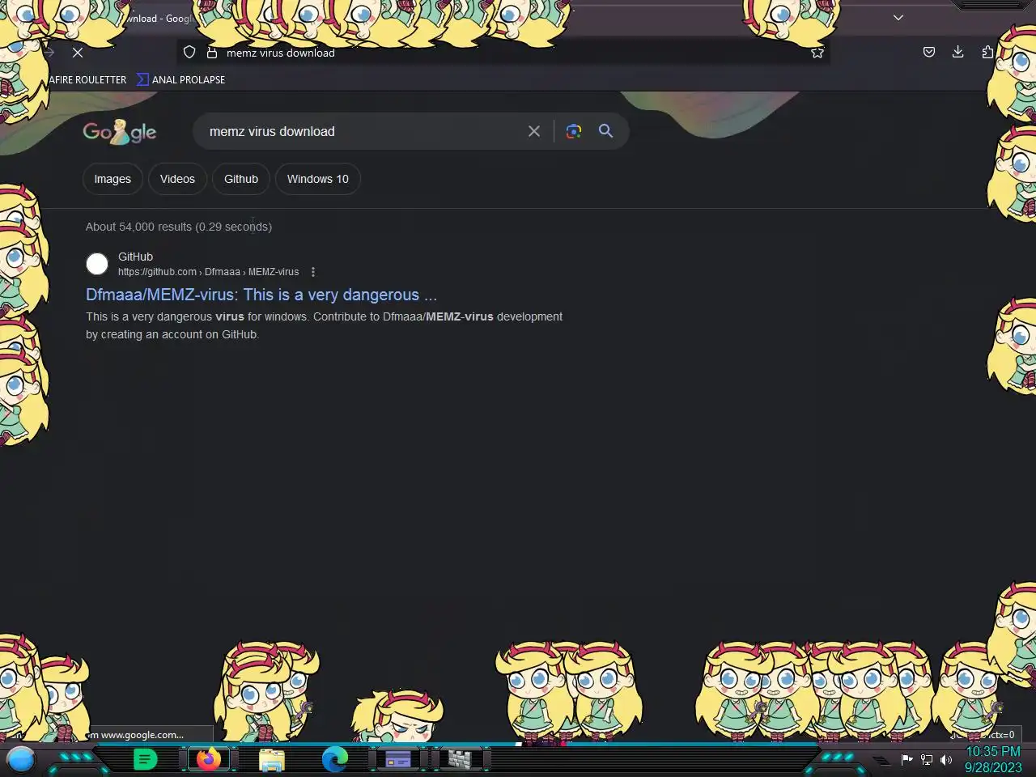1036x777 pixels.
Task: Open the Dfmaaa/MEMZ-virus result title
Action: click(261, 295)
